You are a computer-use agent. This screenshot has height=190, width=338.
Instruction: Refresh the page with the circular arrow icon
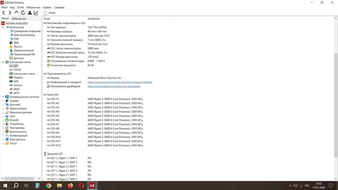coord(23,13)
